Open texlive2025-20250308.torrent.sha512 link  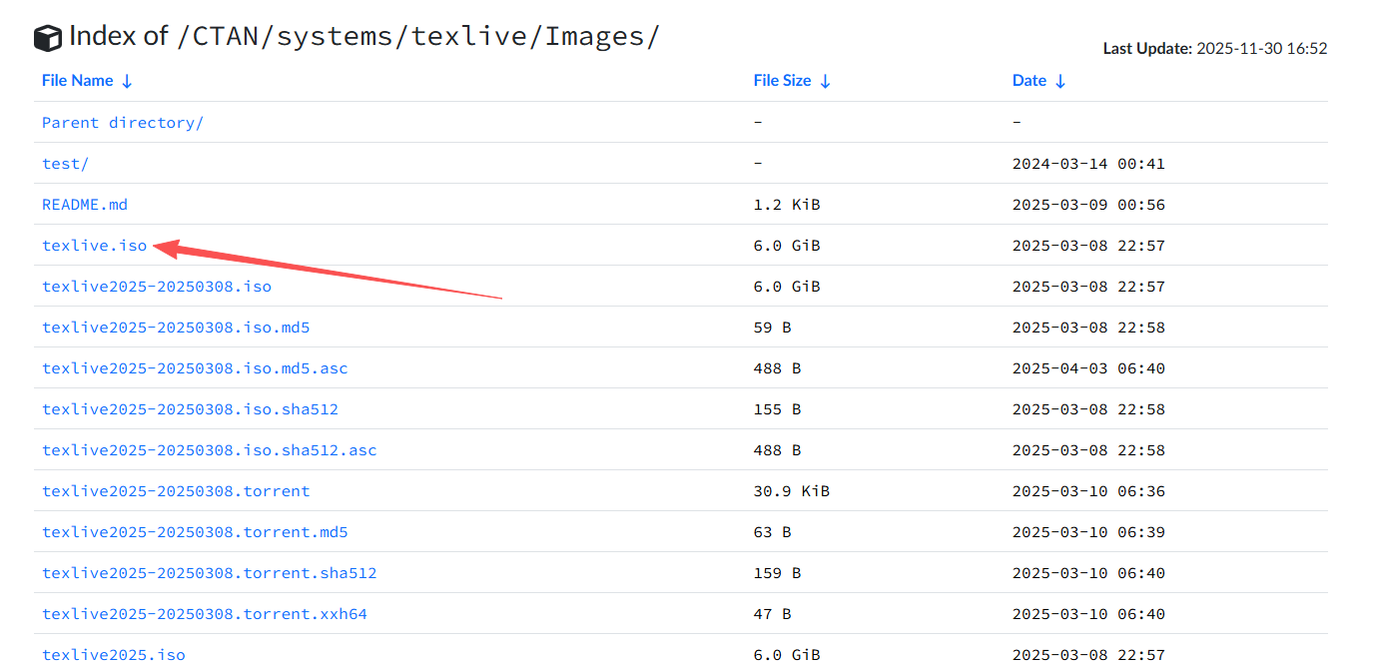(x=210, y=573)
